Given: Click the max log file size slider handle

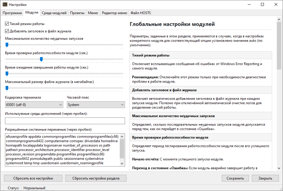Looking at the screenshot, I should [7, 88].
